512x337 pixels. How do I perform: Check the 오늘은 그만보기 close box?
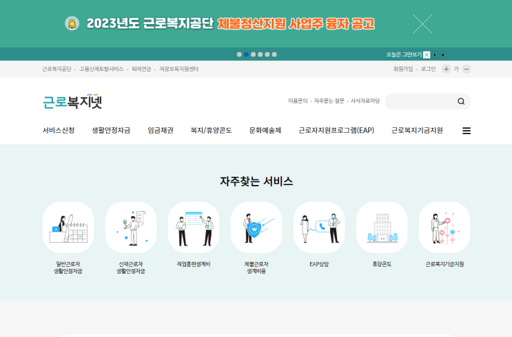coord(427,55)
